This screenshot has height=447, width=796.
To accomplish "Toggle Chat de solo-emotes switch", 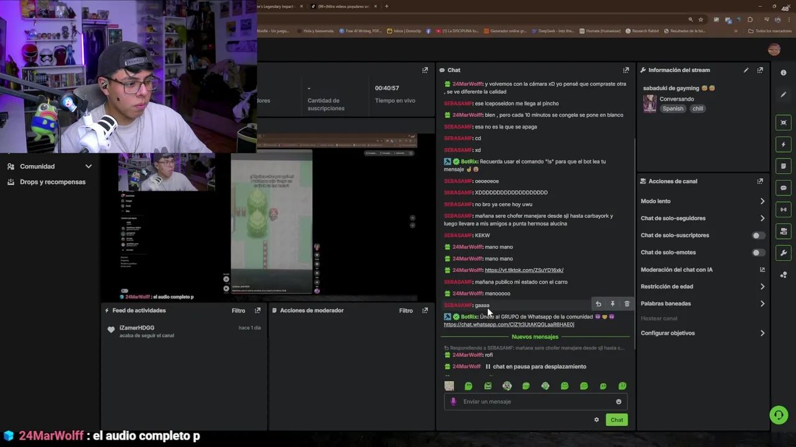I will coord(758,253).
